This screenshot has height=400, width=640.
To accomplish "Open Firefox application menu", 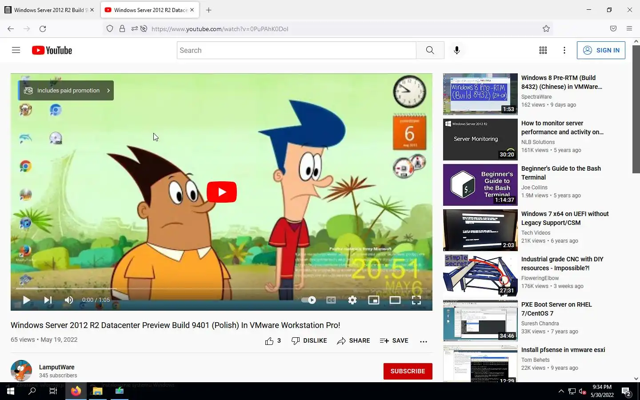I will coord(629,29).
